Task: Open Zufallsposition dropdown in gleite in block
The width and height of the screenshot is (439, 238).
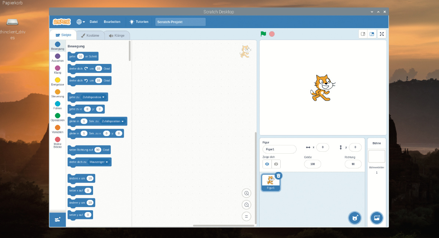Action: 113,121
